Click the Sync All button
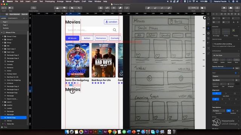This screenshot has height=135, width=241. 24,14
